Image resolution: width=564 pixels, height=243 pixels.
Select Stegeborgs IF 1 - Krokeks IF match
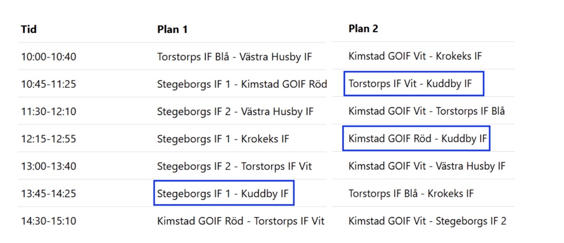coord(223,139)
